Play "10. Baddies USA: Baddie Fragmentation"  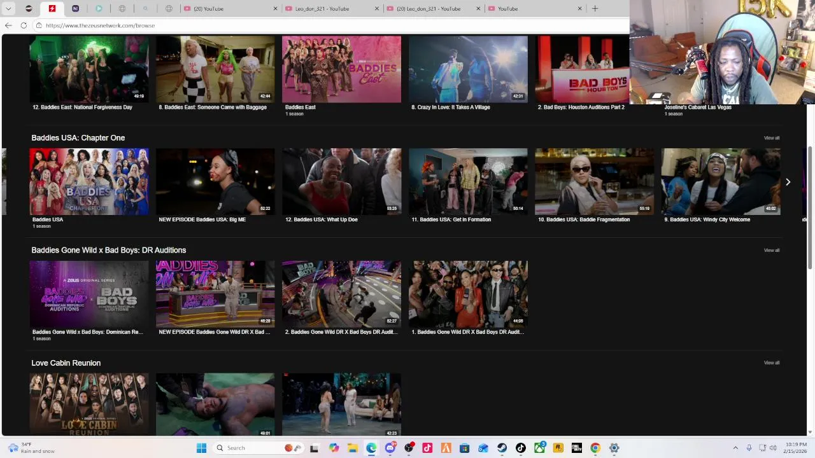tap(595, 181)
